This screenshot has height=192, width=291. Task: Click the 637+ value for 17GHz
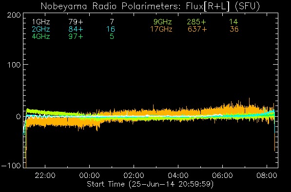coord(197,29)
